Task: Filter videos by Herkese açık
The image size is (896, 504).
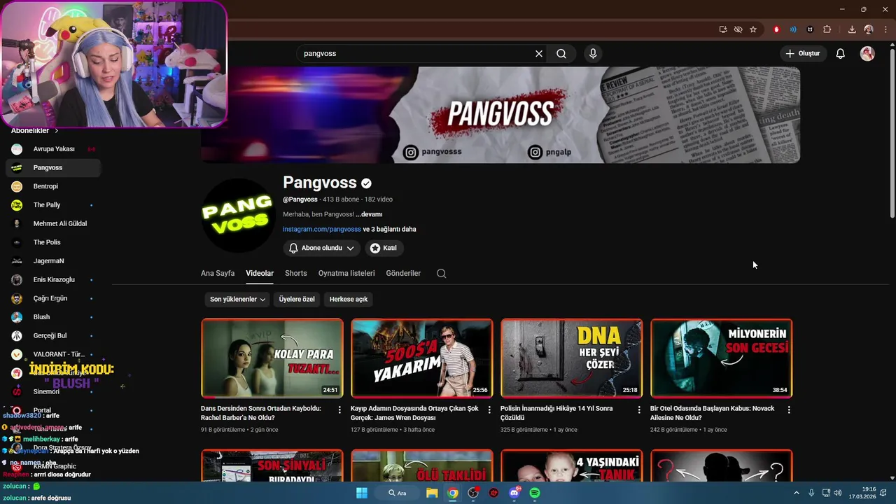Action: [349, 299]
